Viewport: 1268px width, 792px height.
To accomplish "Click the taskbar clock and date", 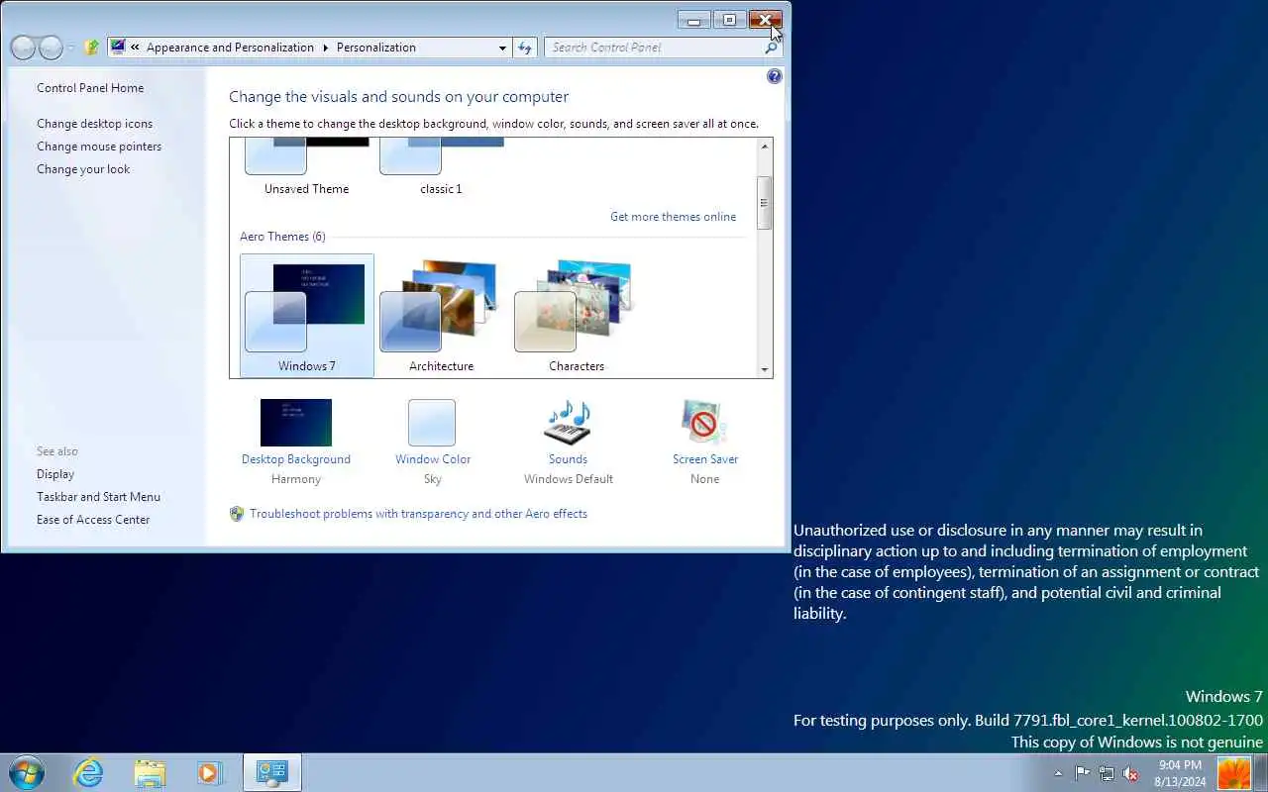I will pos(1179,773).
